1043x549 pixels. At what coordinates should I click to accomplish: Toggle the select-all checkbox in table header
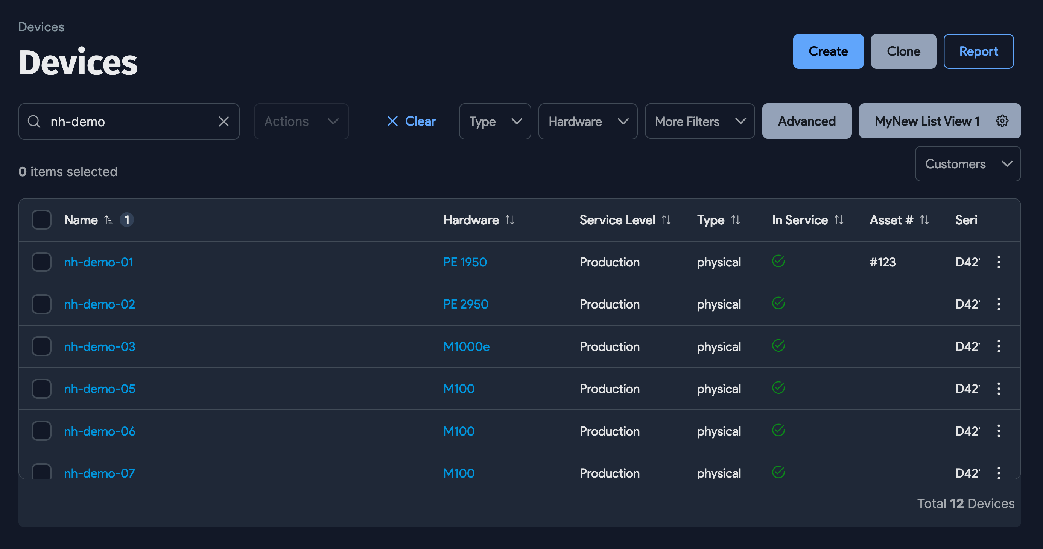point(41,219)
